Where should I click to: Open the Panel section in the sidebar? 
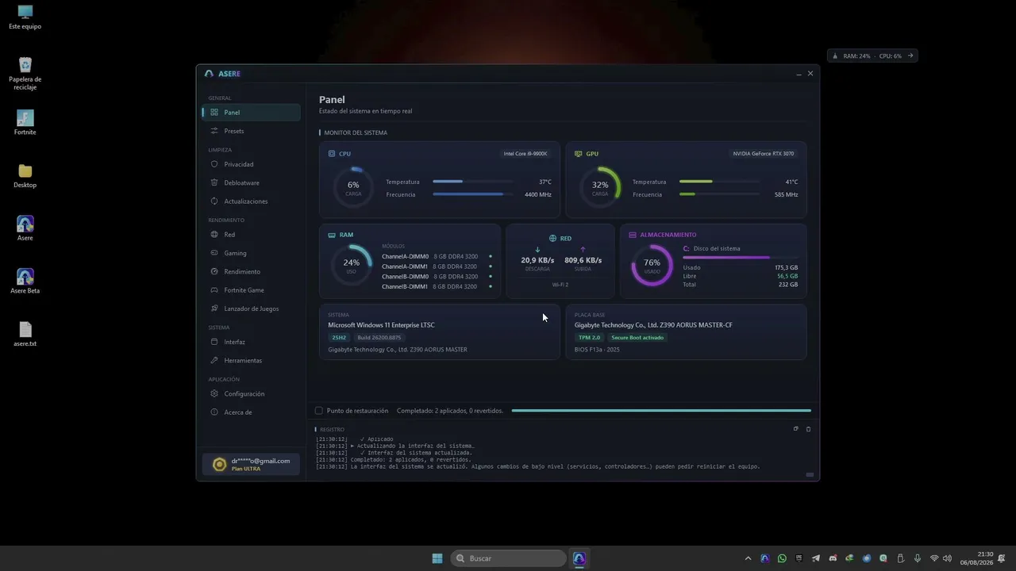(251, 113)
